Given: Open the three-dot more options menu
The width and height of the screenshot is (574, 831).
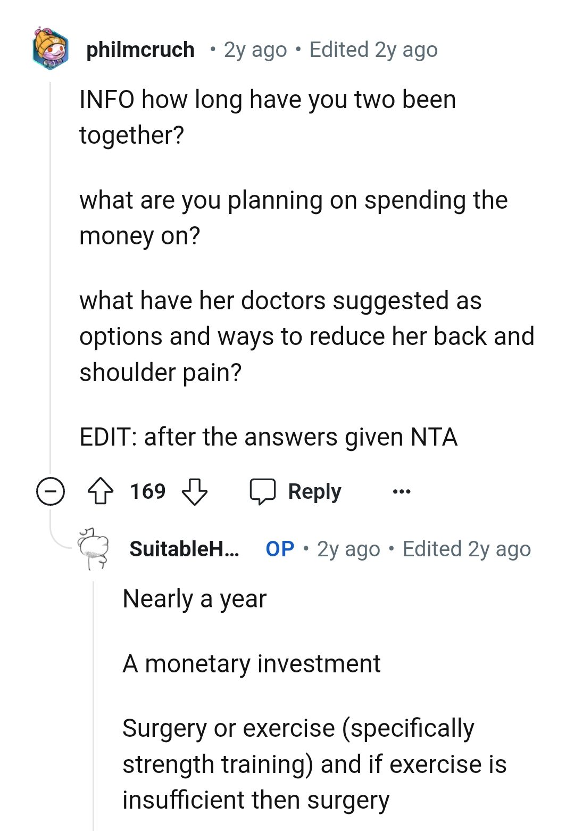Looking at the screenshot, I should (401, 491).
